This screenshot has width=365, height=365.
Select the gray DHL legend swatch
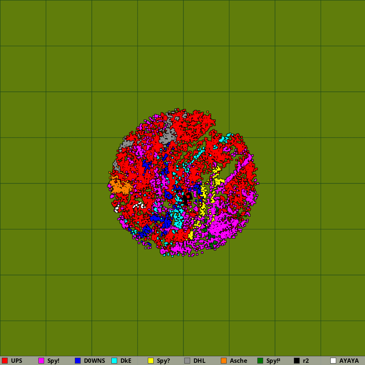pos(187,361)
